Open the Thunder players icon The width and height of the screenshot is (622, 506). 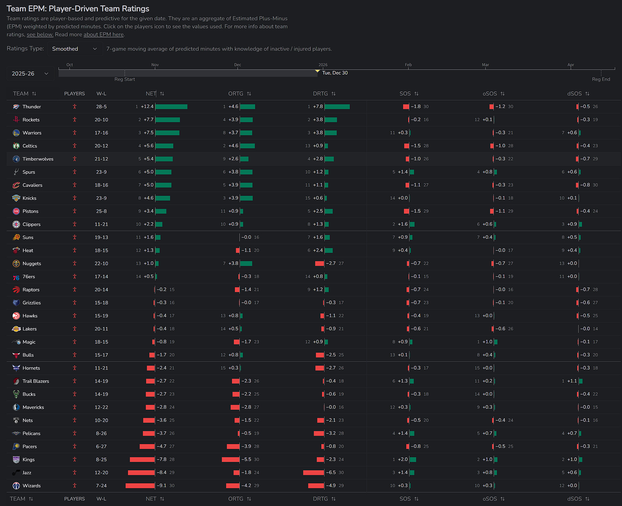pyautogui.click(x=75, y=107)
